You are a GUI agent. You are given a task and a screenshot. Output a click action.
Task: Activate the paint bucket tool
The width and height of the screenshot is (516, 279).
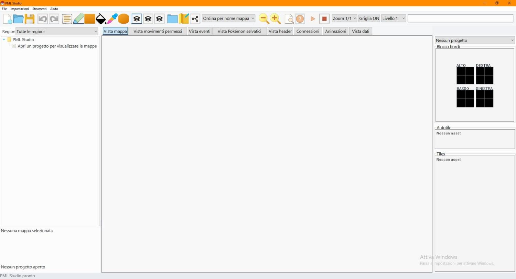click(101, 19)
